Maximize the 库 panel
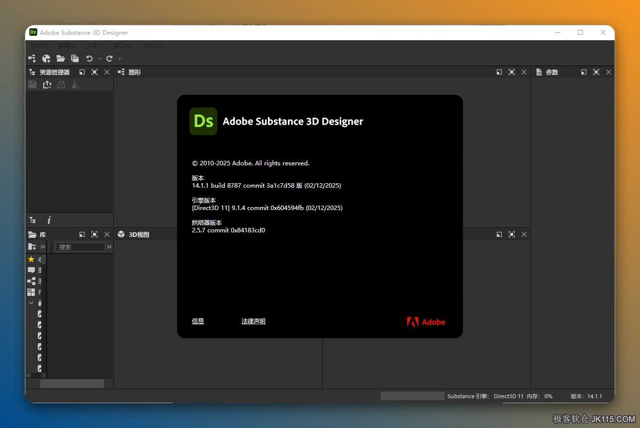640x428 pixels. point(94,234)
